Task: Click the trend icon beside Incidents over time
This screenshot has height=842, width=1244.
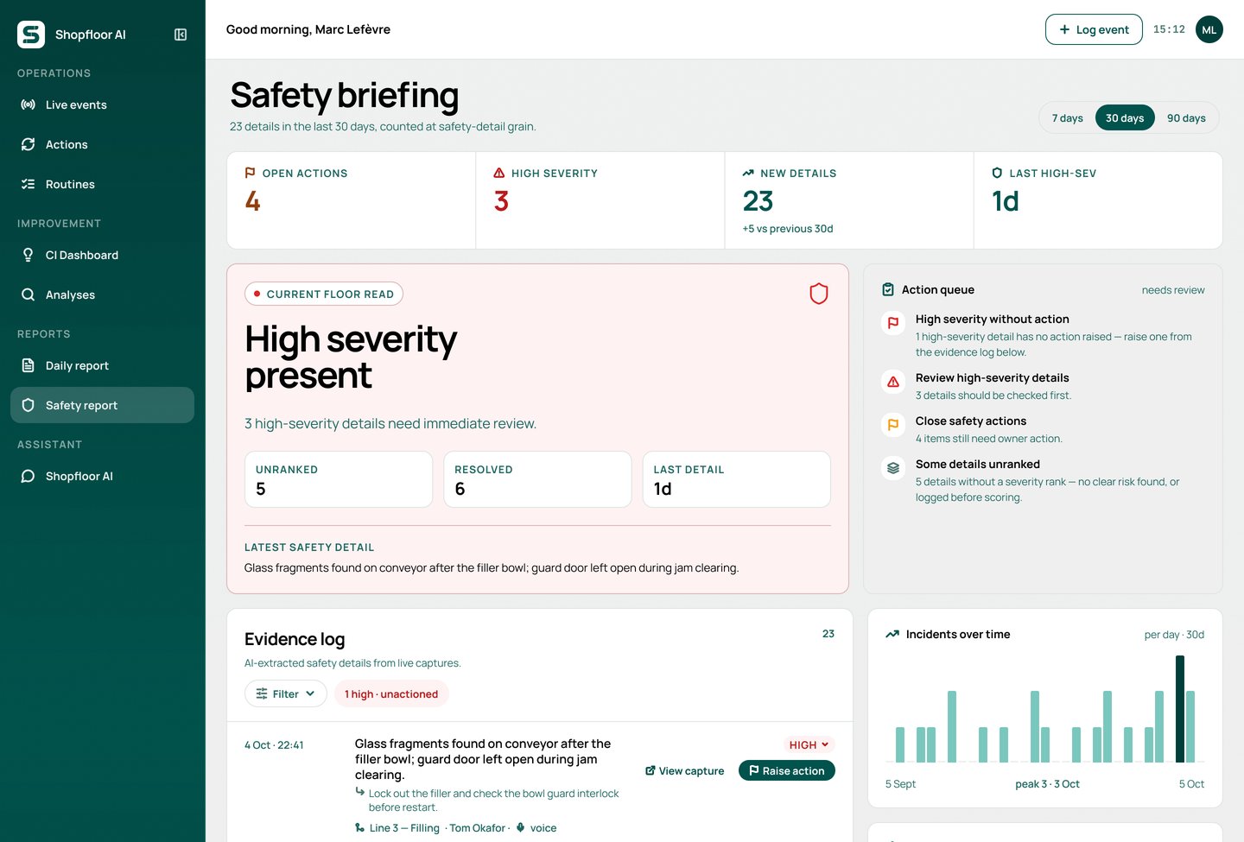Action: coord(892,635)
